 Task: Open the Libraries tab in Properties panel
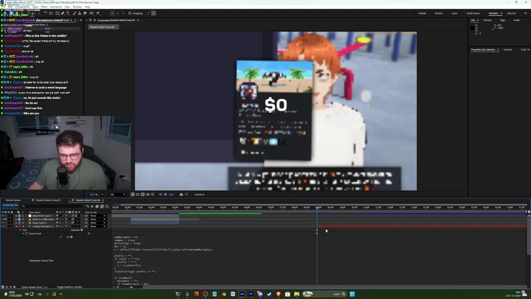coord(508,49)
